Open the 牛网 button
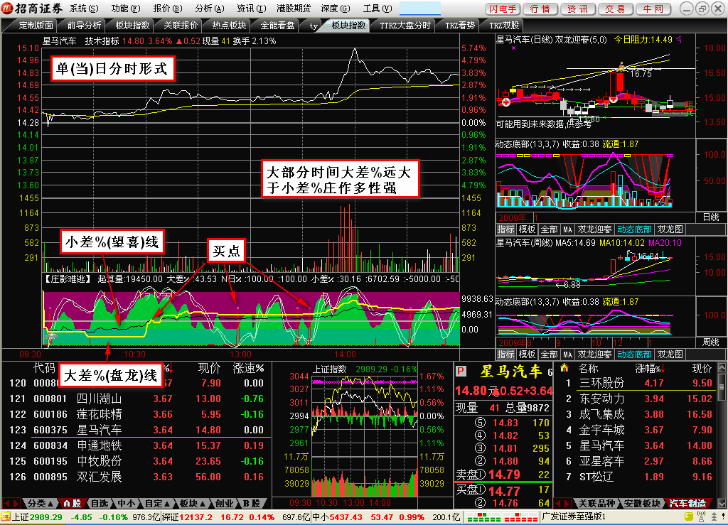Image resolution: width=728 pixels, height=525 pixels. [653, 9]
